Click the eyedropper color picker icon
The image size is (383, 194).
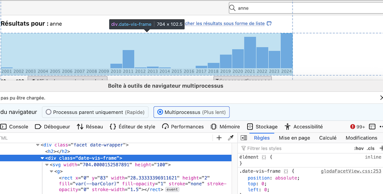point(231,138)
